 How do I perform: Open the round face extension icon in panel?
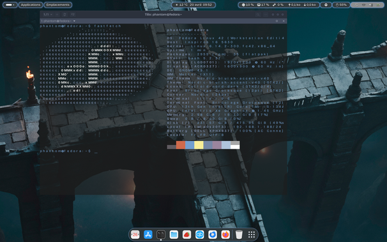(x=326, y=4)
